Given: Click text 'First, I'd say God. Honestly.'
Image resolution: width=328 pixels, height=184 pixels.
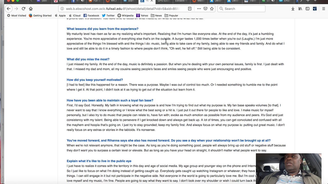Looking at the screenshot, I should point(86,105).
